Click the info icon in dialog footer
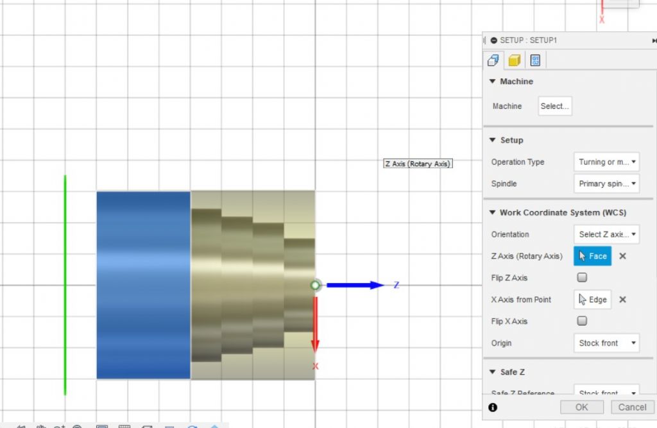657x428 pixels. (493, 407)
